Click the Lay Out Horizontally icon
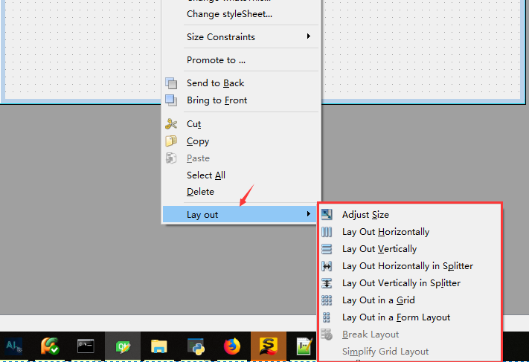This screenshot has width=529, height=362. [327, 232]
